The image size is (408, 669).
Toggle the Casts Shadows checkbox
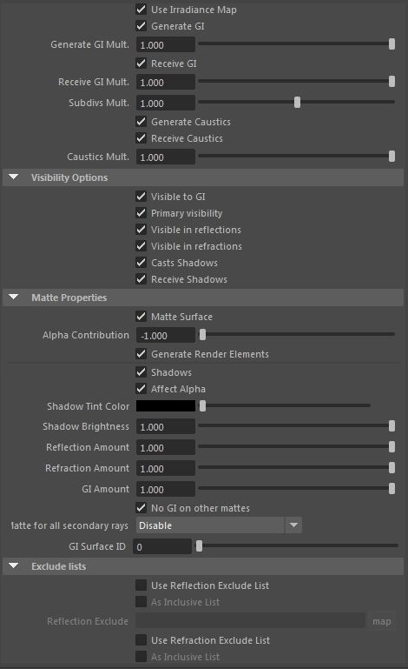[141, 263]
